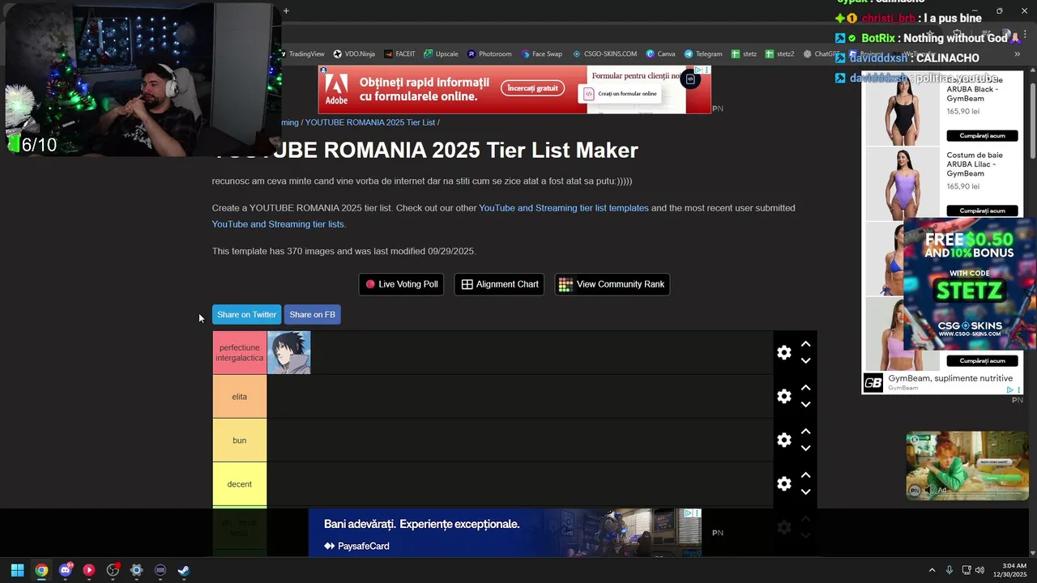Open Discord from the taskbar
This screenshot has width=1037, height=583.
[x=65, y=570]
